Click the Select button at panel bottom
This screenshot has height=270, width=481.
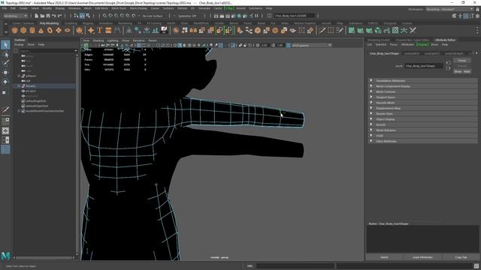[x=384, y=257]
